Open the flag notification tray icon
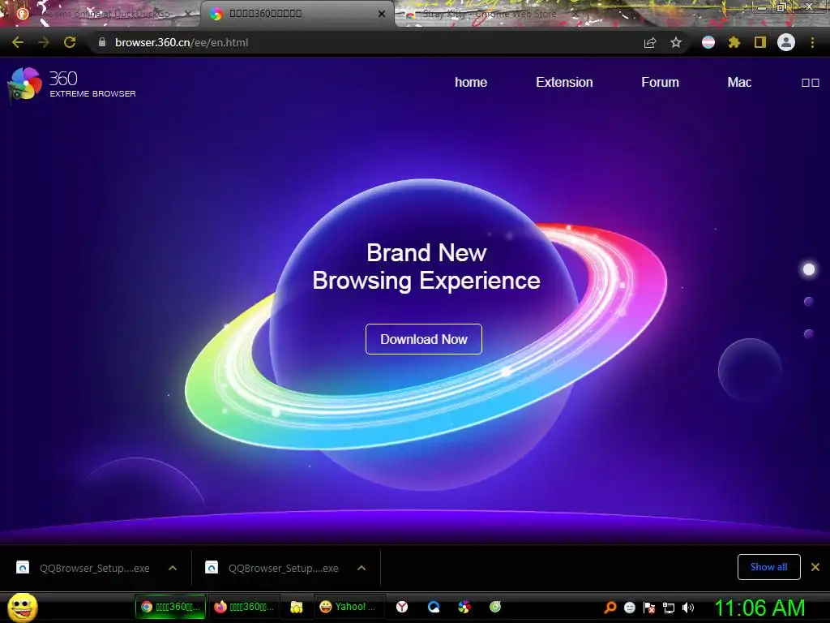This screenshot has height=623, width=830. [x=649, y=608]
